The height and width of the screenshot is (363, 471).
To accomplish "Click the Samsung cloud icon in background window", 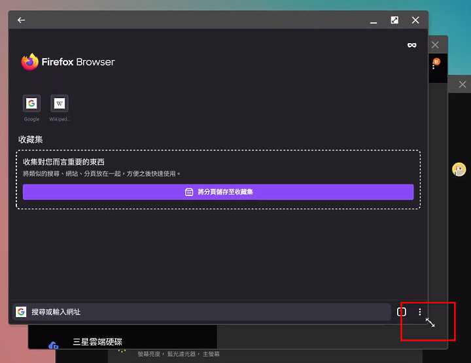I will pos(53,345).
